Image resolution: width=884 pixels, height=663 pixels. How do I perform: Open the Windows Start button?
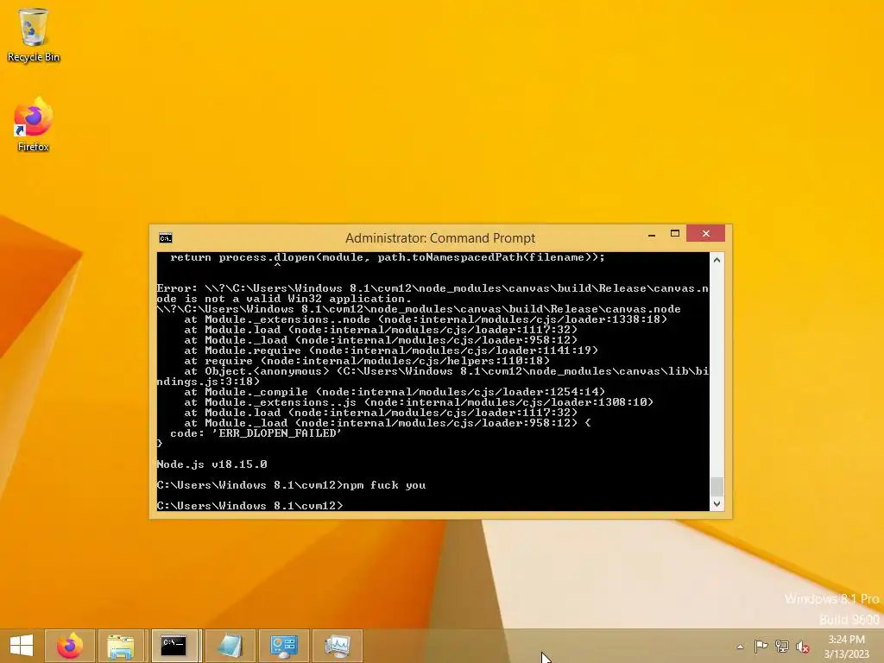pos(22,646)
